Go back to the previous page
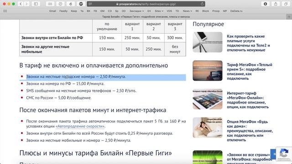The width and height of the screenshot is (292, 164). [x=21, y=4]
